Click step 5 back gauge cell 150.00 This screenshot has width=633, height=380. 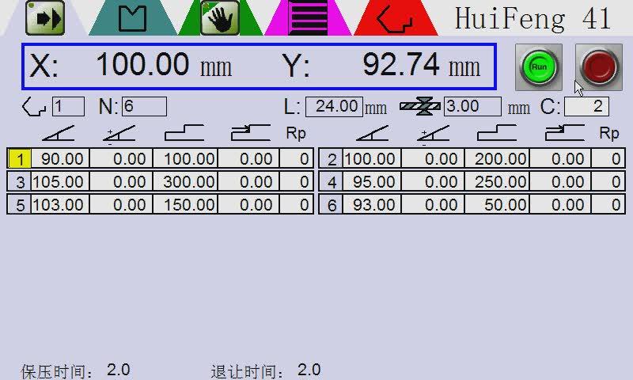point(185,205)
